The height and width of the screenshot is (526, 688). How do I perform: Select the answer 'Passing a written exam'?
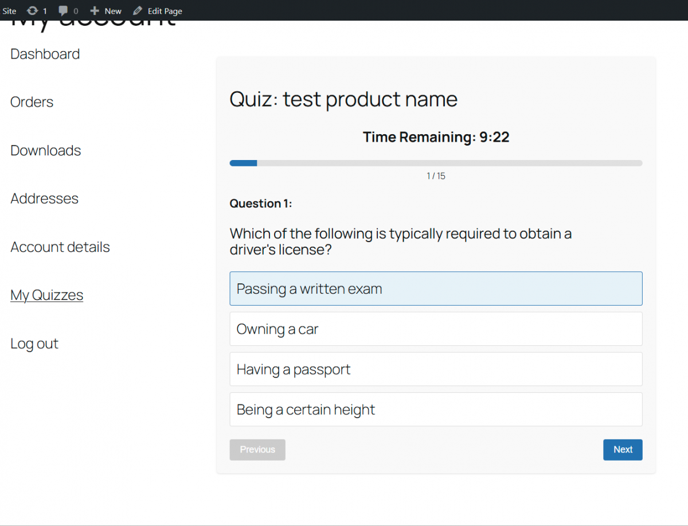(436, 289)
